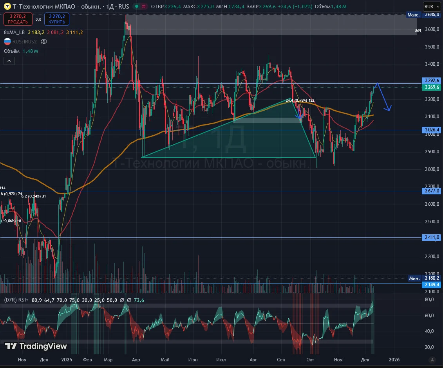
Task: Click the Июн label on time axis
Action: [x=193, y=359]
